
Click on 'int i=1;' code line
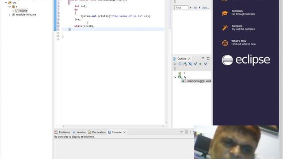pyautogui.click(x=80, y=6)
